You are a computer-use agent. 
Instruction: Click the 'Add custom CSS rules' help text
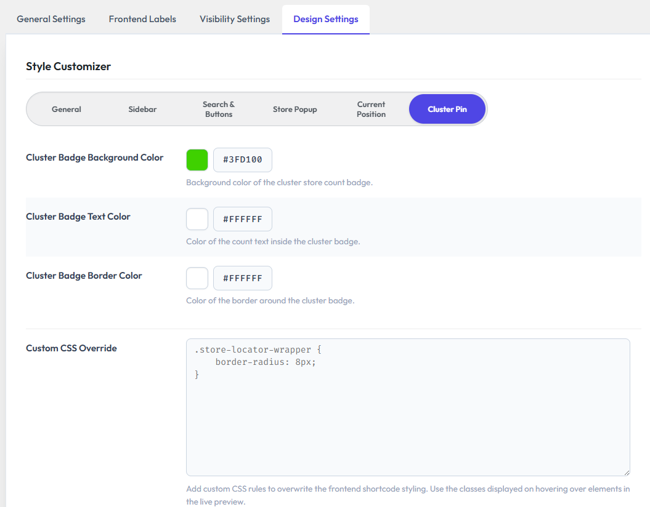pyautogui.click(x=408, y=495)
